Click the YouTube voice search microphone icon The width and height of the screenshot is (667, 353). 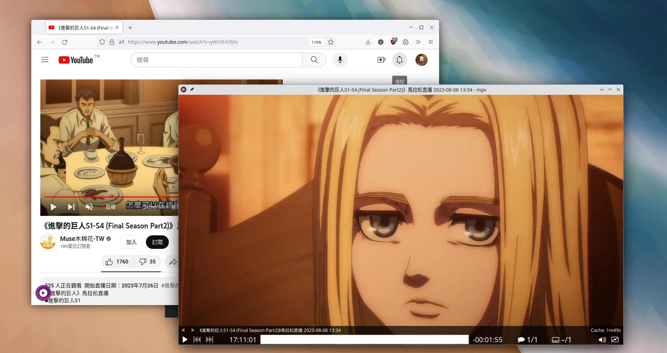pos(340,60)
